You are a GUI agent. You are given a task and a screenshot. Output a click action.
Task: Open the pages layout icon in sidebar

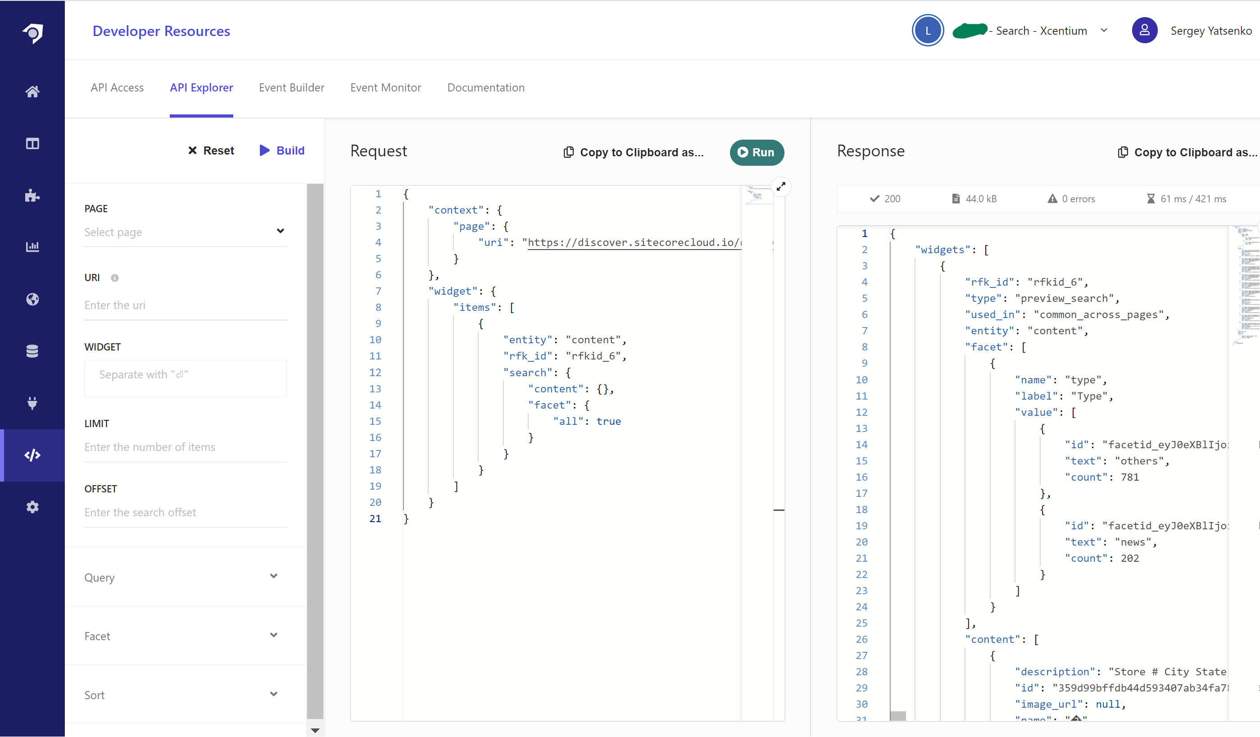(x=32, y=144)
